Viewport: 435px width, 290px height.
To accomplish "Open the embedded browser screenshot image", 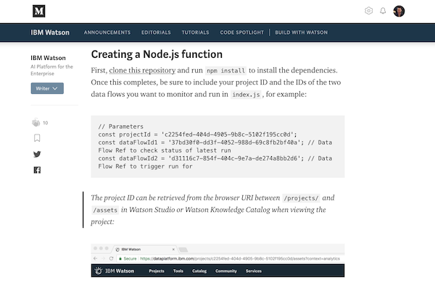I will point(217,260).
